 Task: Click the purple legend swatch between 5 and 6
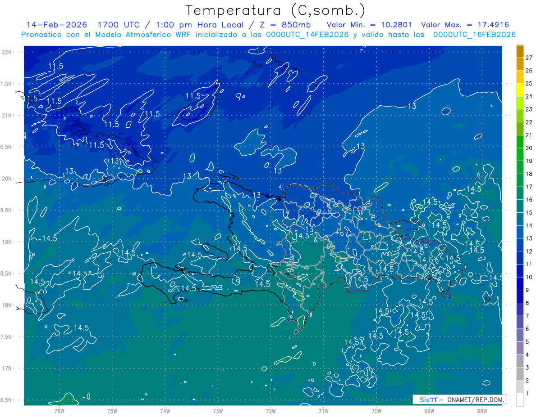point(520,335)
